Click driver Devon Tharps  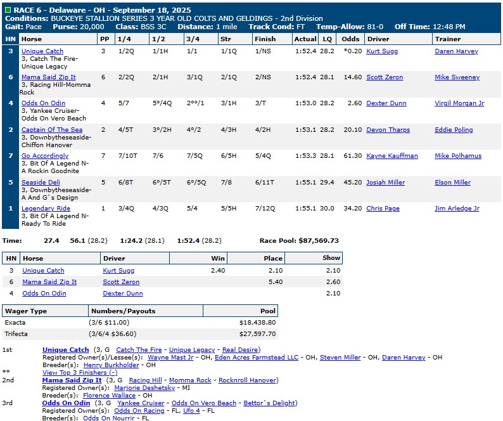(x=387, y=130)
